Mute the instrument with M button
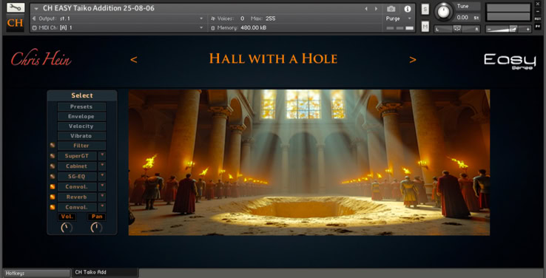The height and width of the screenshot is (278, 546). point(425,26)
